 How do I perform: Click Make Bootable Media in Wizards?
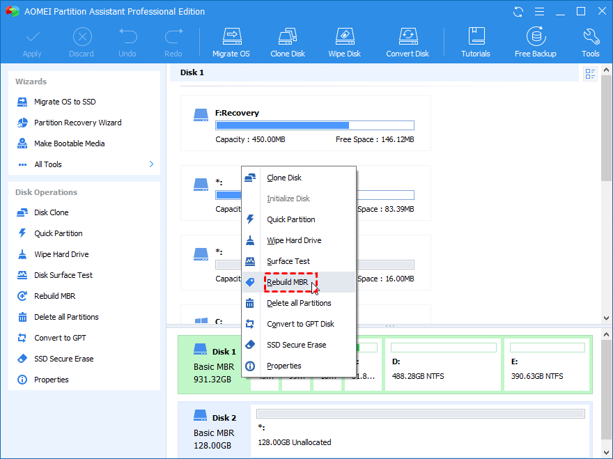tap(69, 143)
